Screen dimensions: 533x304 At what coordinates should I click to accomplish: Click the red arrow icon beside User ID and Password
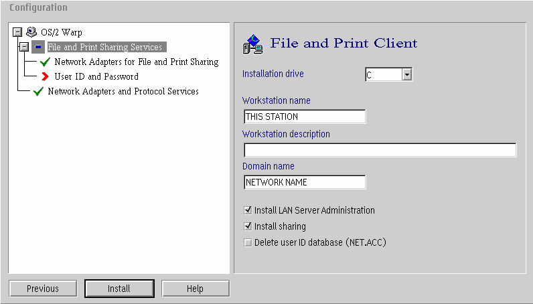tap(45, 76)
